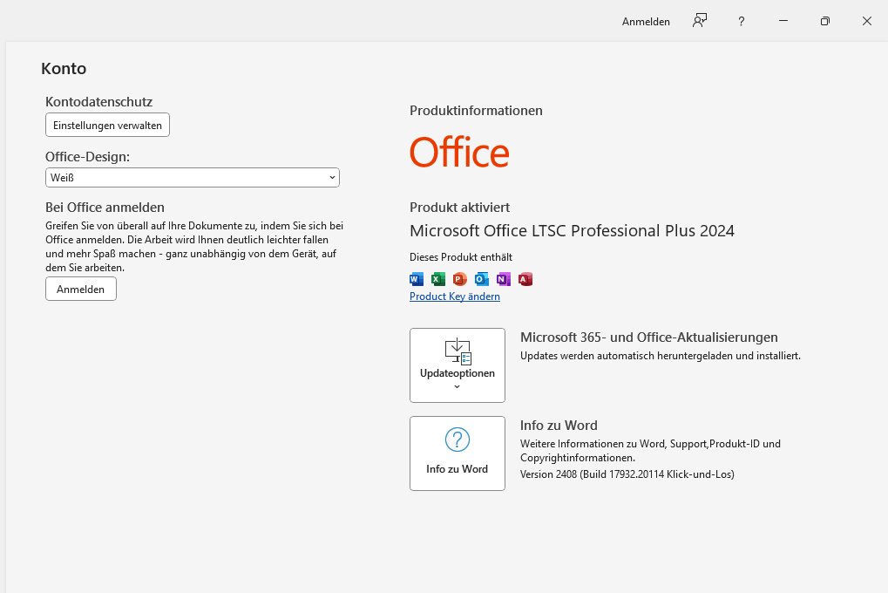Open the Updateoptionen dropdown menu
Image resolution: width=888 pixels, height=593 pixels.
click(x=458, y=365)
